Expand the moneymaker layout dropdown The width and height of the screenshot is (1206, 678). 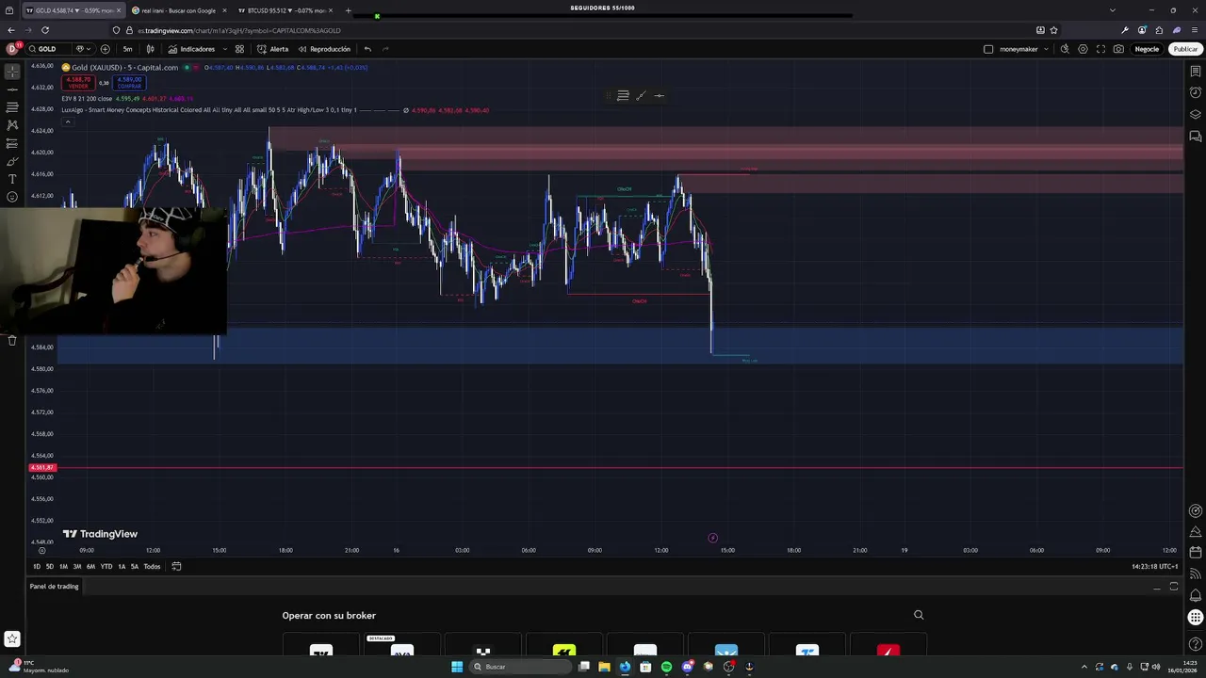coord(1046,49)
